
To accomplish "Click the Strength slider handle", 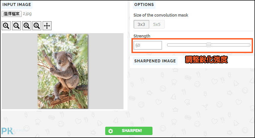I will (209, 45).
